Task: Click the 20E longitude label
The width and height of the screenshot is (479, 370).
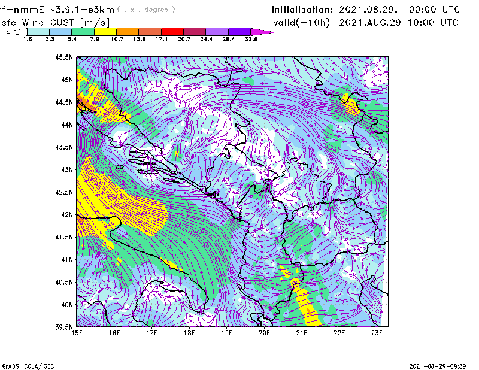Action: (x=264, y=333)
